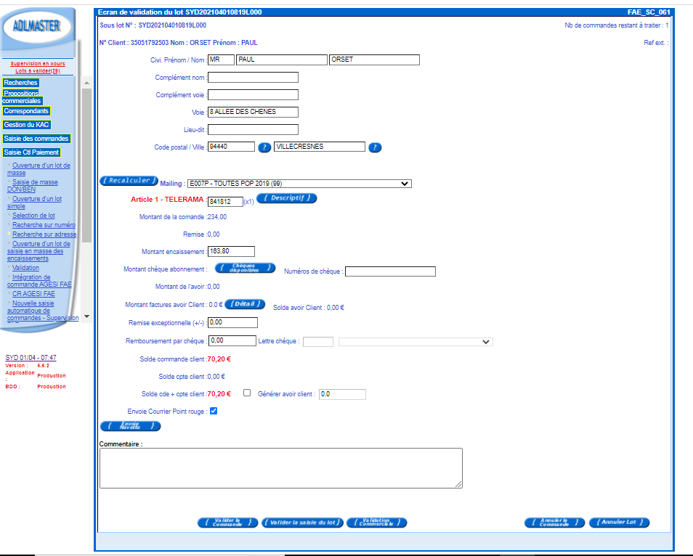Open Ouverture d'un lot simple
Viewport: 693px width, 556px height.
34,203
